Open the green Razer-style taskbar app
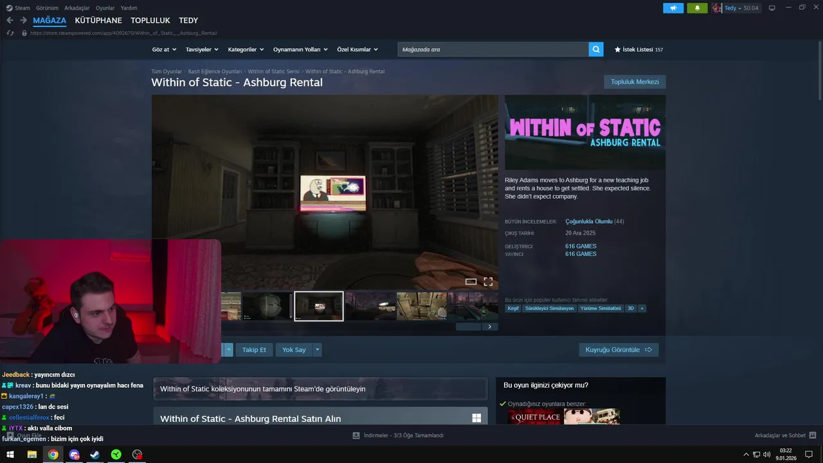The width and height of the screenshot is (823, 463). [116, 455]
